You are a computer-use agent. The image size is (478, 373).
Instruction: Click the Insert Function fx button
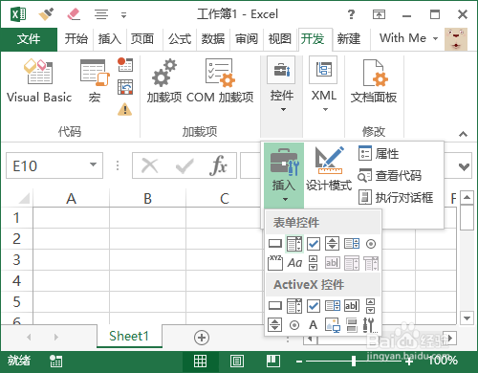[218, 165]
